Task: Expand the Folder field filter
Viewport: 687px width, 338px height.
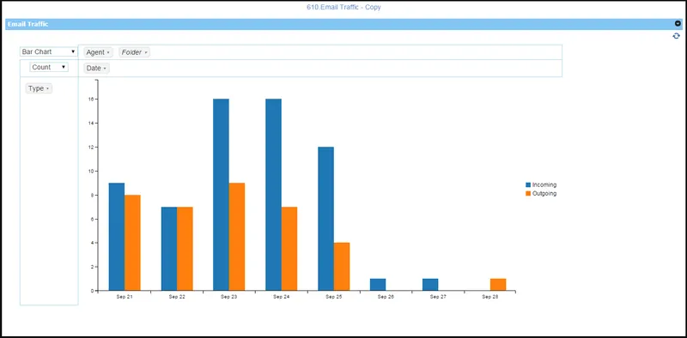Action: coord(134,52)
